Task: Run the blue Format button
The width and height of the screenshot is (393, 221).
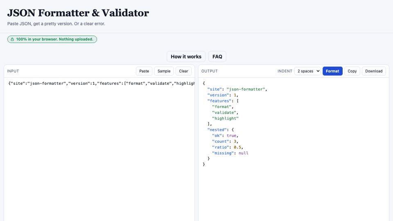Action: click(332, 71)
